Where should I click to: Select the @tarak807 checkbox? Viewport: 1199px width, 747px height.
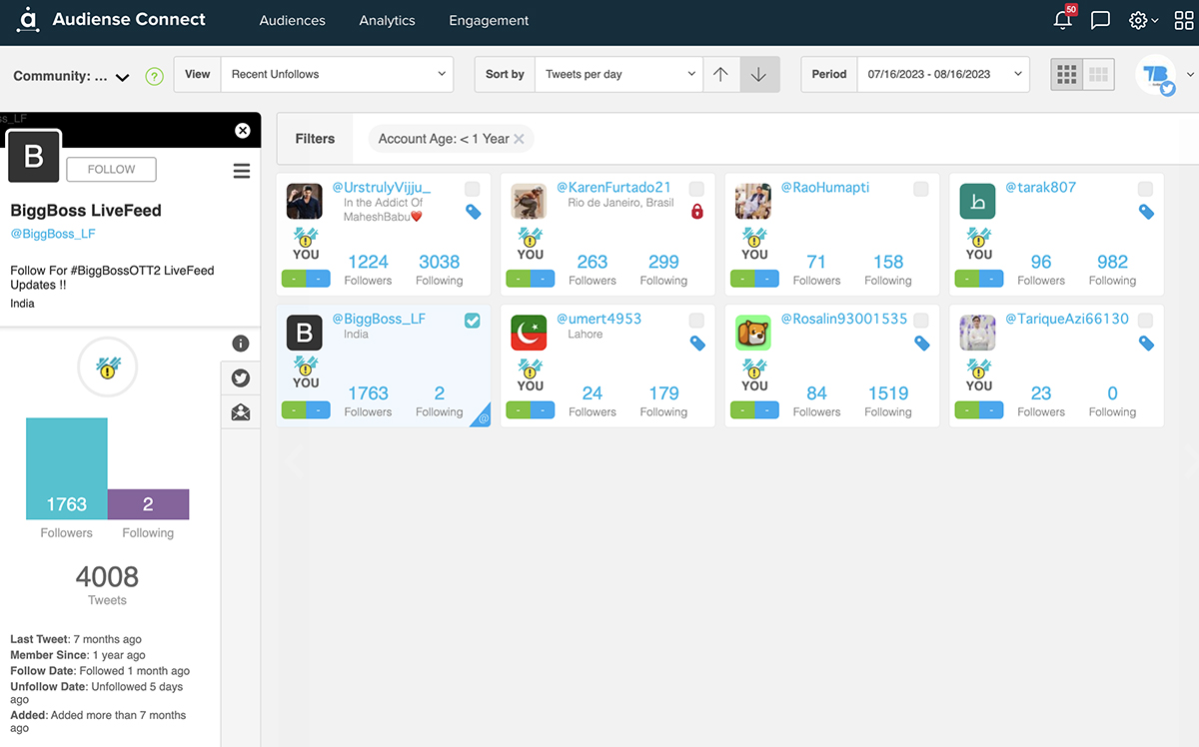click(x=1145, y=189)
